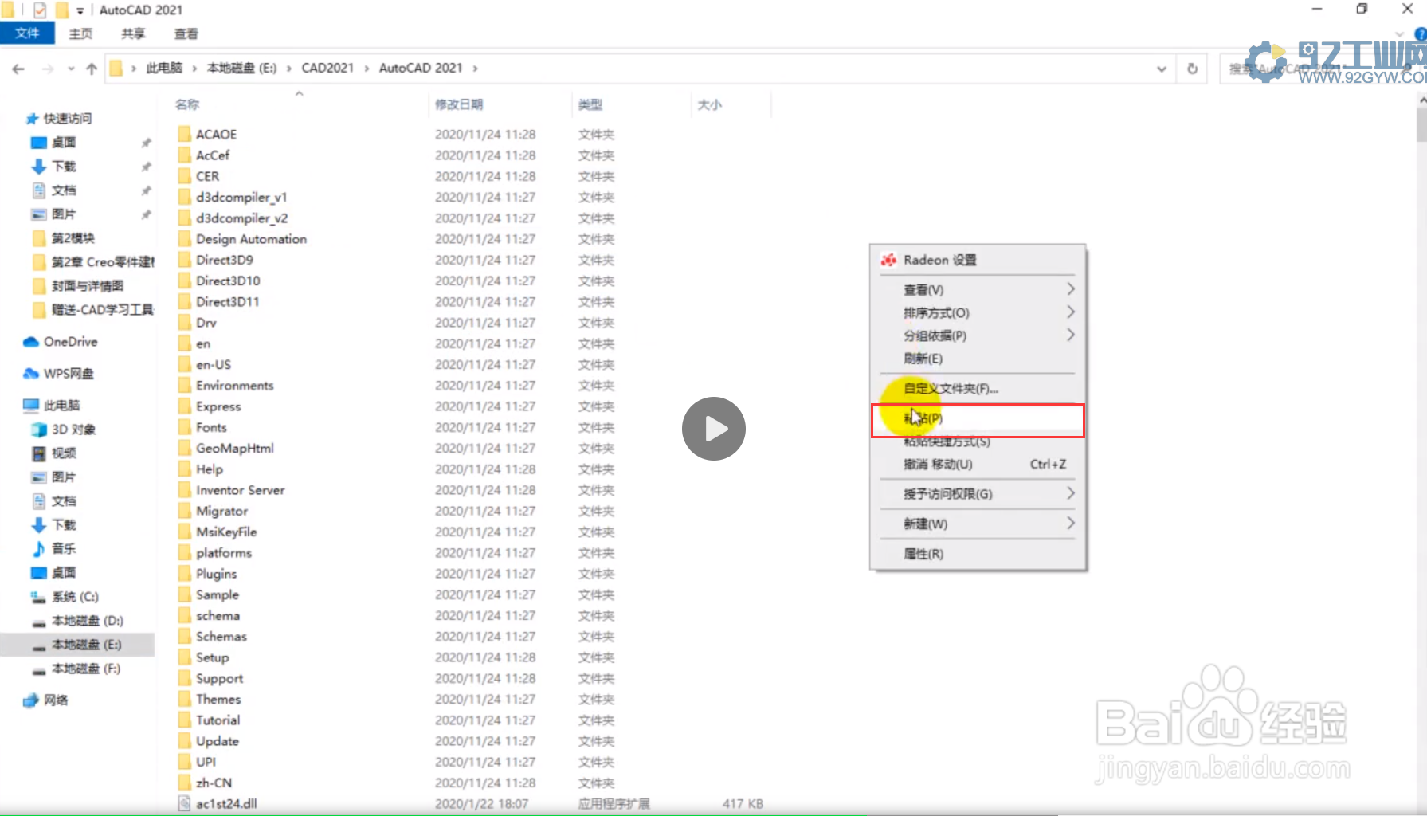This screenshot has width=1427, height=816.
Task: Click the ac1st24.dll file icon
Action: [184, 803]
